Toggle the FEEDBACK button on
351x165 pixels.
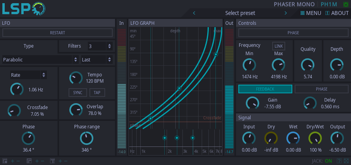[x=265, y=89]
